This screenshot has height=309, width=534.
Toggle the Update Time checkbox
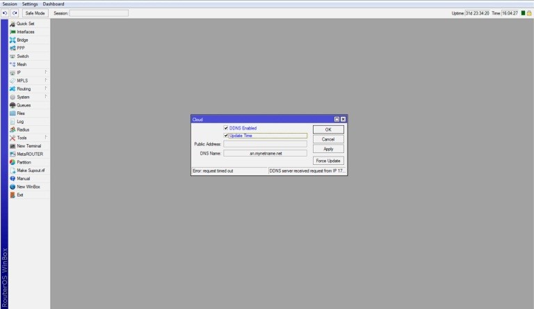(x=226, y=136)
